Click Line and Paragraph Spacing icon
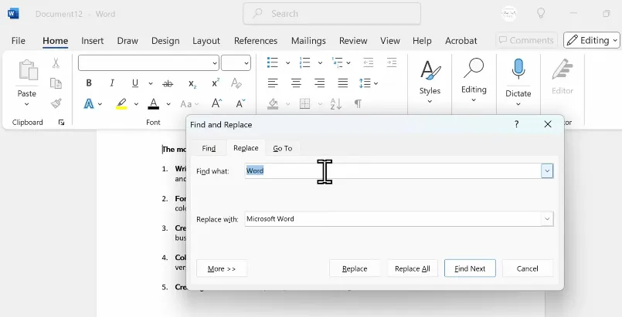The height and width of the screenshot is (317, 622). [x=365, y=83]
